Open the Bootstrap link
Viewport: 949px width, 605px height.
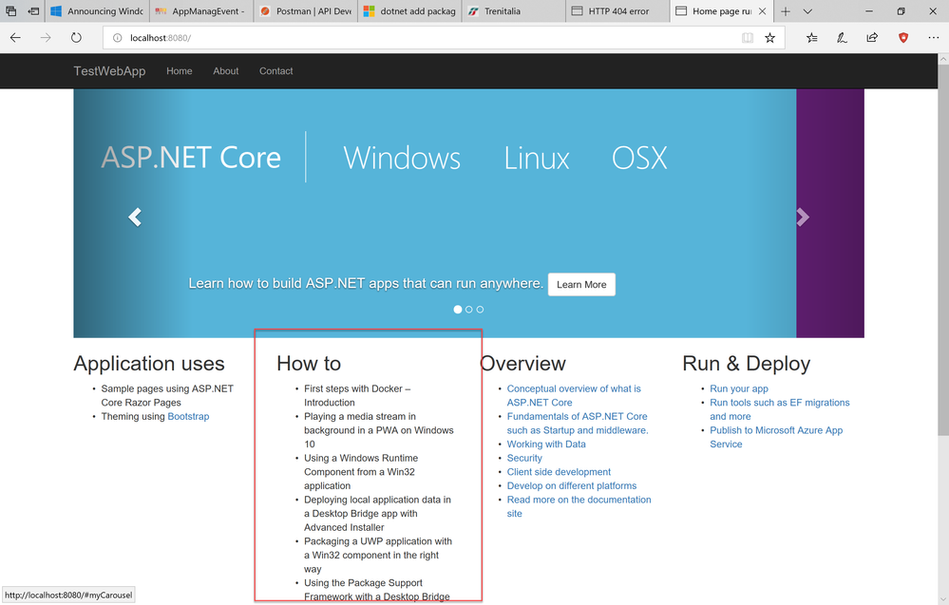pyautogui.click(x=188, y=416)
